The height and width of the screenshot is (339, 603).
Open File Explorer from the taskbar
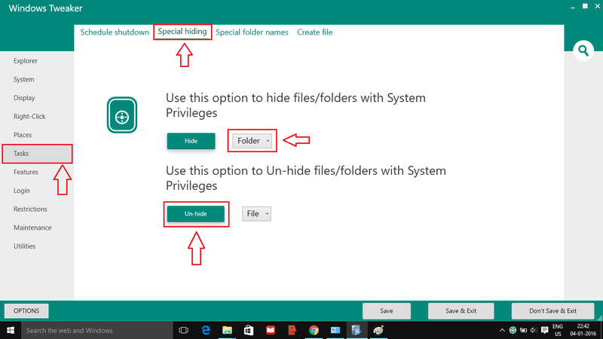point(228,330)
